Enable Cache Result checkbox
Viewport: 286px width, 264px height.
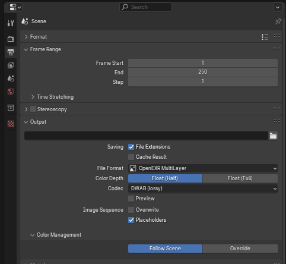click(131, 157)
